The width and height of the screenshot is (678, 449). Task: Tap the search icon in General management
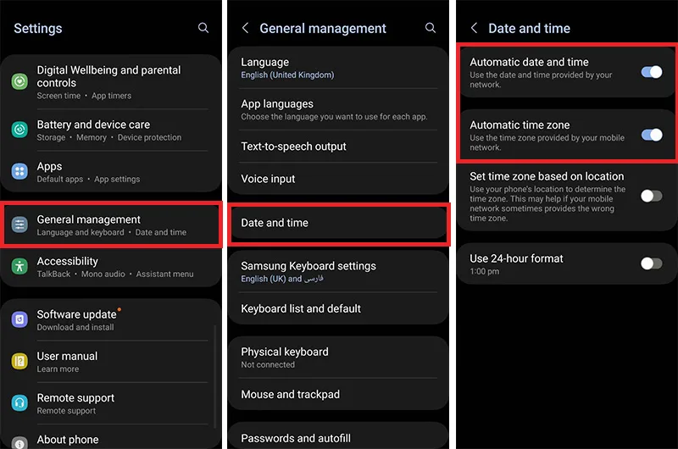click(431, 28)
